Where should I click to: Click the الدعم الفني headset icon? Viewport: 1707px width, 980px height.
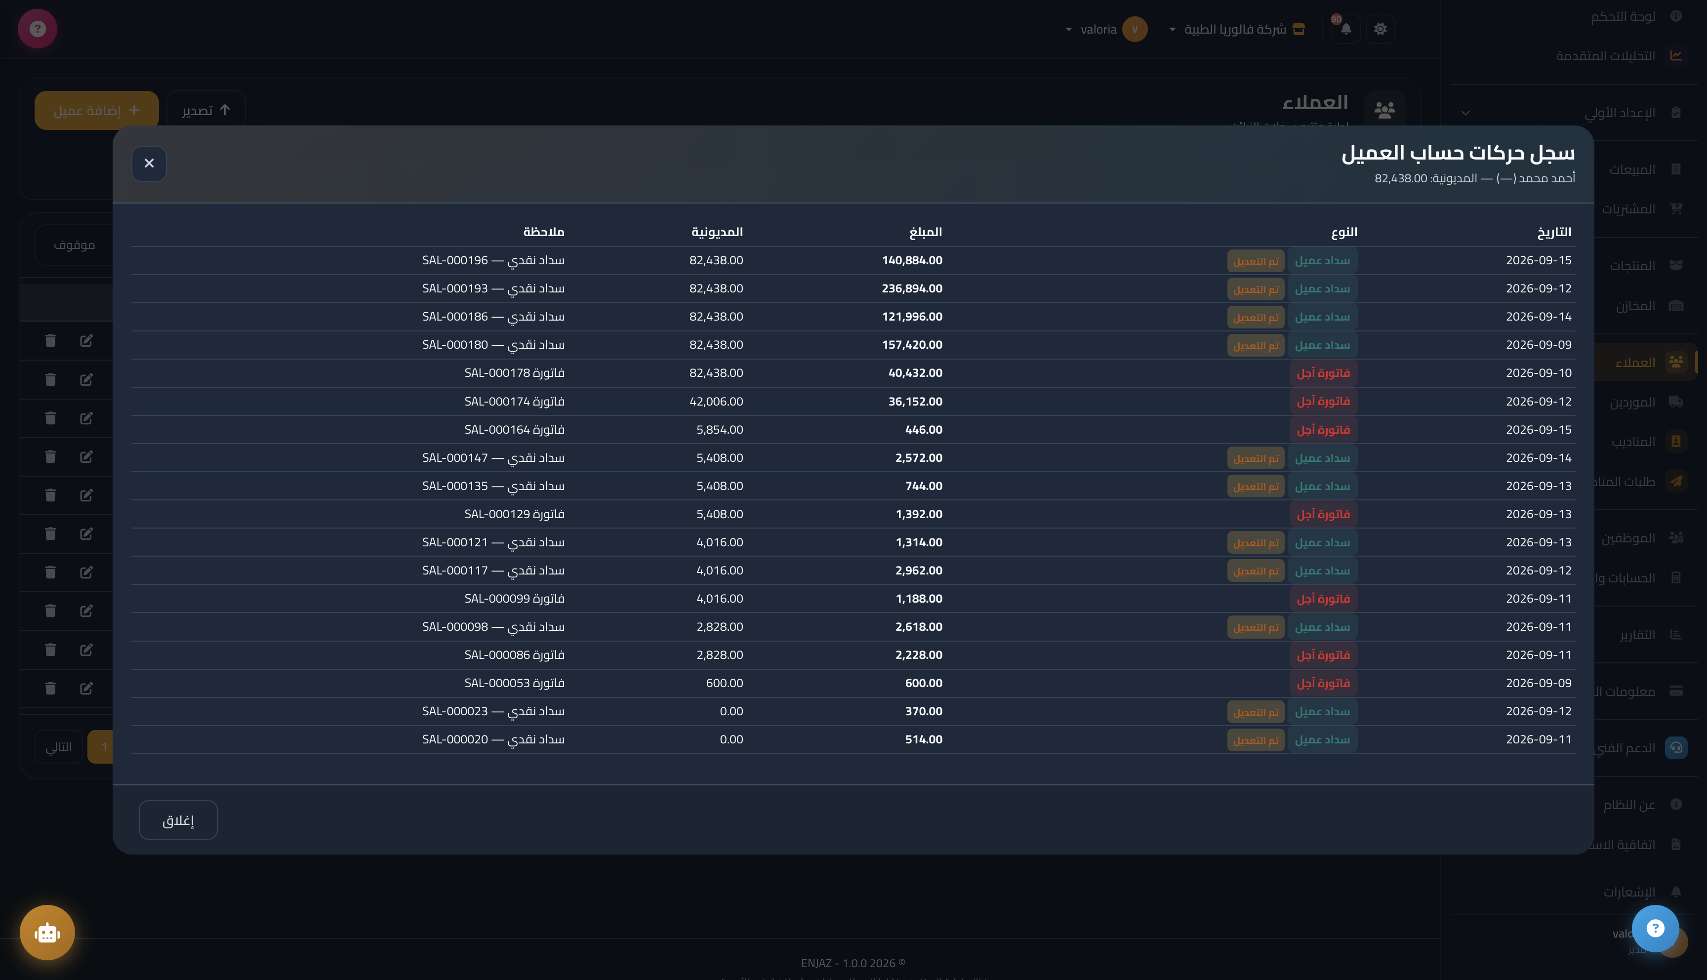[1676, 748]
